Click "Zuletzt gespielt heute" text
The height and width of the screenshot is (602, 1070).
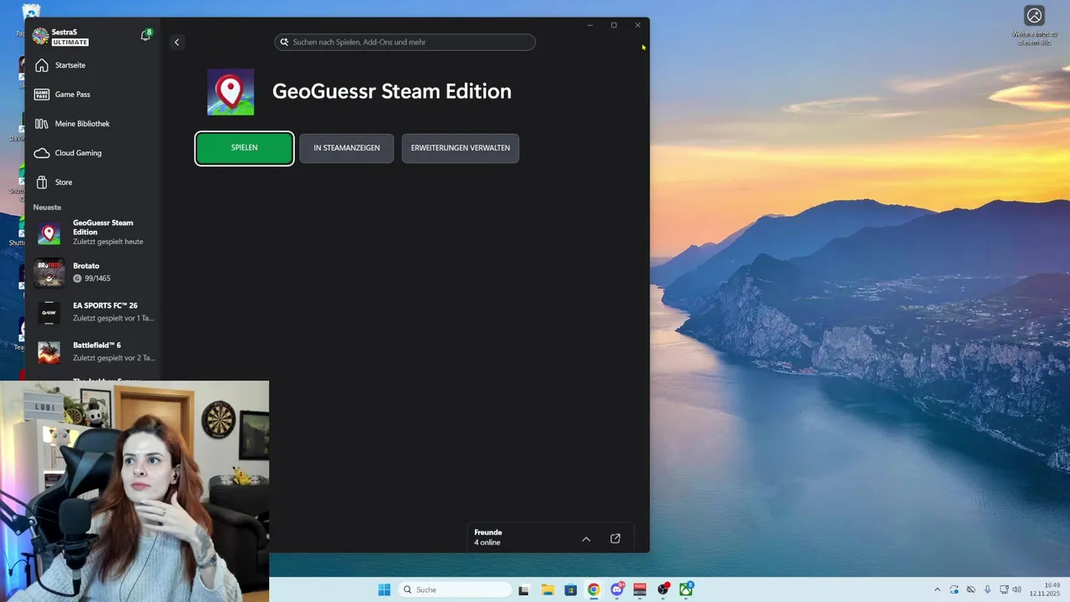108,242
